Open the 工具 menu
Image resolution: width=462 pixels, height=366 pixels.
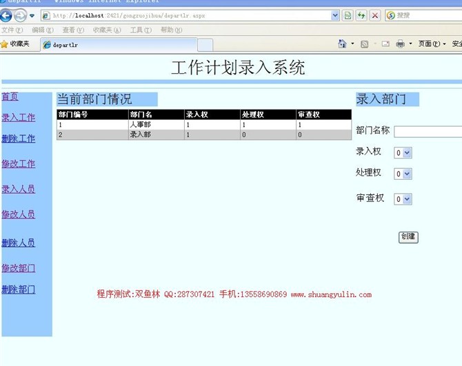[x=141, y=30]
